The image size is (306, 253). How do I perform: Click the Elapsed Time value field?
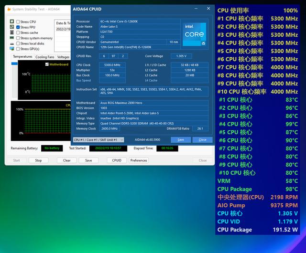pyautogui.click(x=167, y=148)
